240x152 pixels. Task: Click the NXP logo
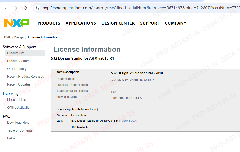click(17, 23)
